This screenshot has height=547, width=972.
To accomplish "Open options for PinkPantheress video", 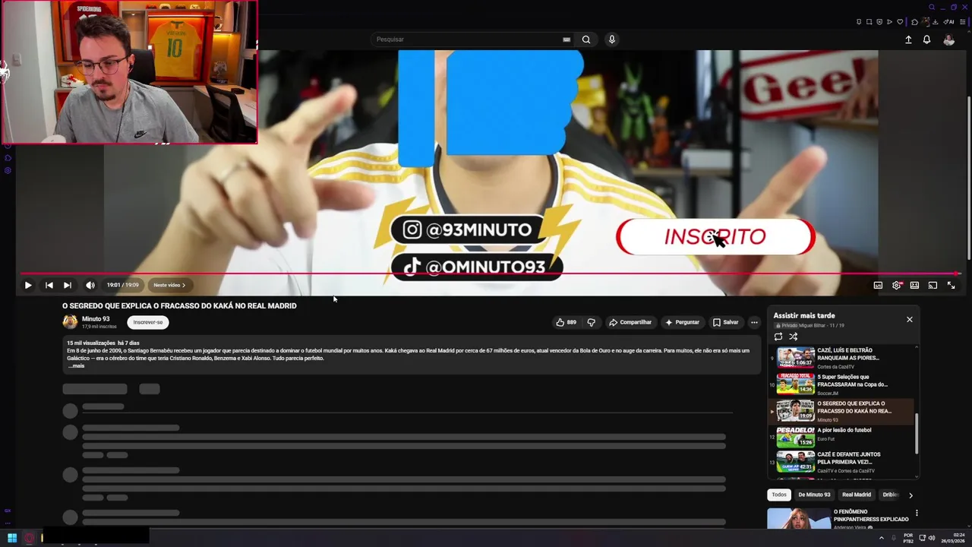I will click(x=917, y=513).
